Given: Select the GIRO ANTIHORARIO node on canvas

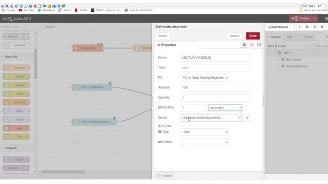Looking at the screenshot, I should click(x=94, y=122).
